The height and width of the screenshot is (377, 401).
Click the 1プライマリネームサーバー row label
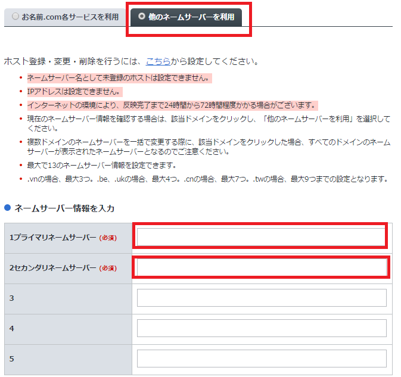click(x=52, y=237)
